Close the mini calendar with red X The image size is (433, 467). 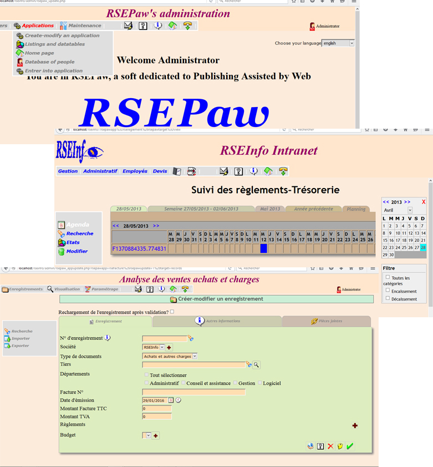click(x=424, y=202)
